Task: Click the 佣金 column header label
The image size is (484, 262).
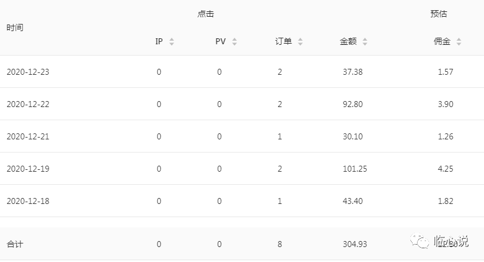Action: pyautogui.click(x=442, y=41)
